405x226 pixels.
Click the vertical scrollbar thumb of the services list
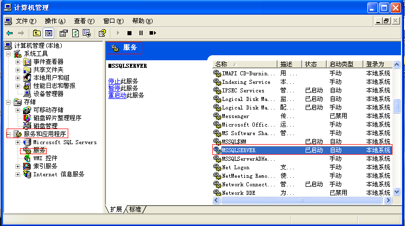(397, 106)
